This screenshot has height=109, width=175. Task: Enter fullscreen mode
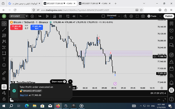[x=137, y=16]
